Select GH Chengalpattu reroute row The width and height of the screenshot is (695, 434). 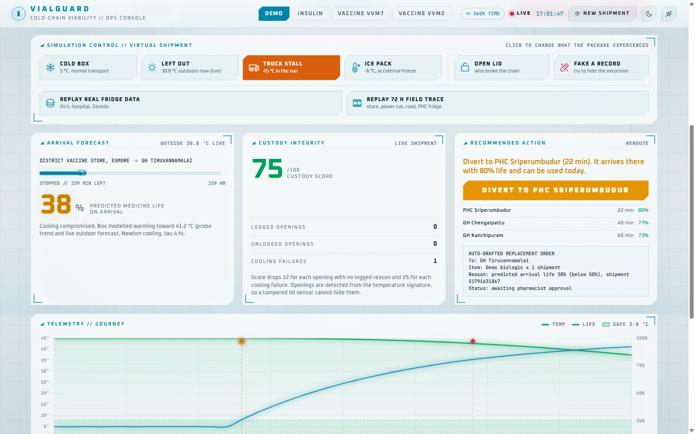click(x=556, y=223)
